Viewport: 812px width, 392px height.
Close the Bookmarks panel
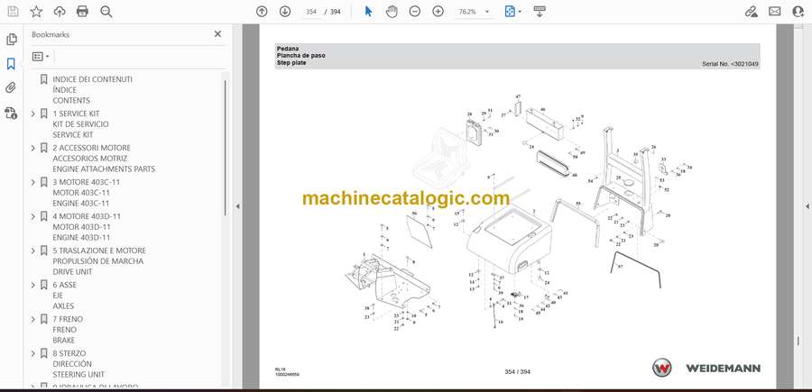217,34
